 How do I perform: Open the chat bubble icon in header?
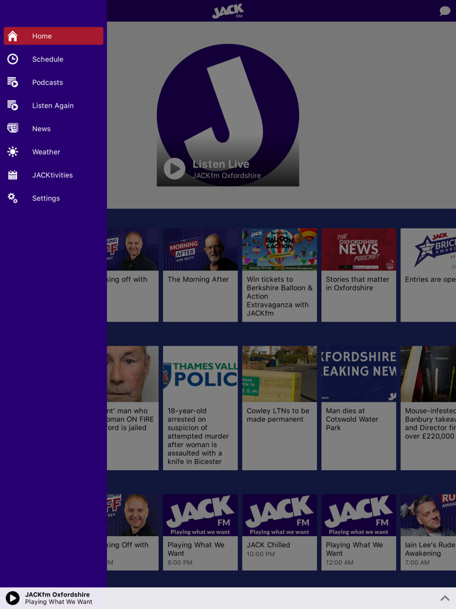445,11
